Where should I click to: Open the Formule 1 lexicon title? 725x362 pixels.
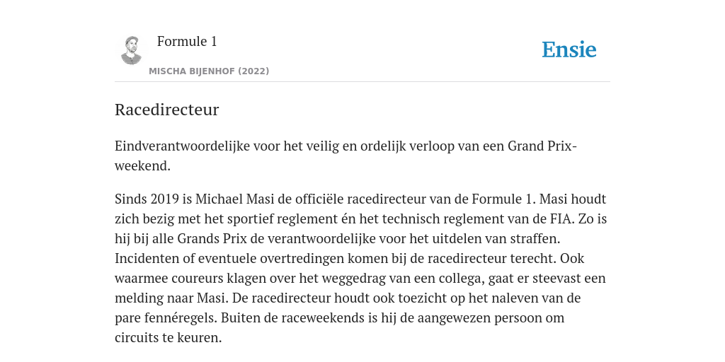click(187, 42)
